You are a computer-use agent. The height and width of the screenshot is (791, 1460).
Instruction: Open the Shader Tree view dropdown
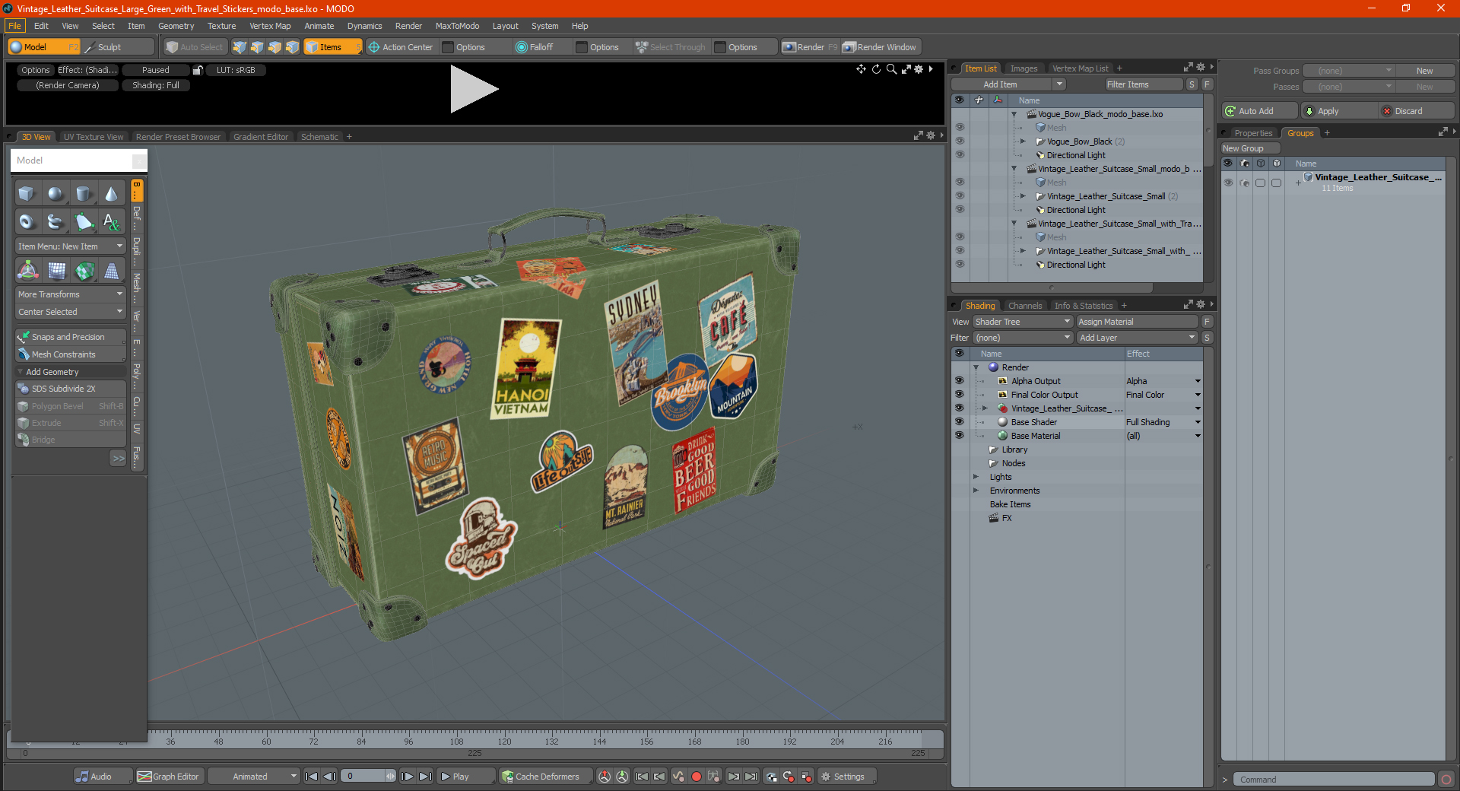point(1022,322)
